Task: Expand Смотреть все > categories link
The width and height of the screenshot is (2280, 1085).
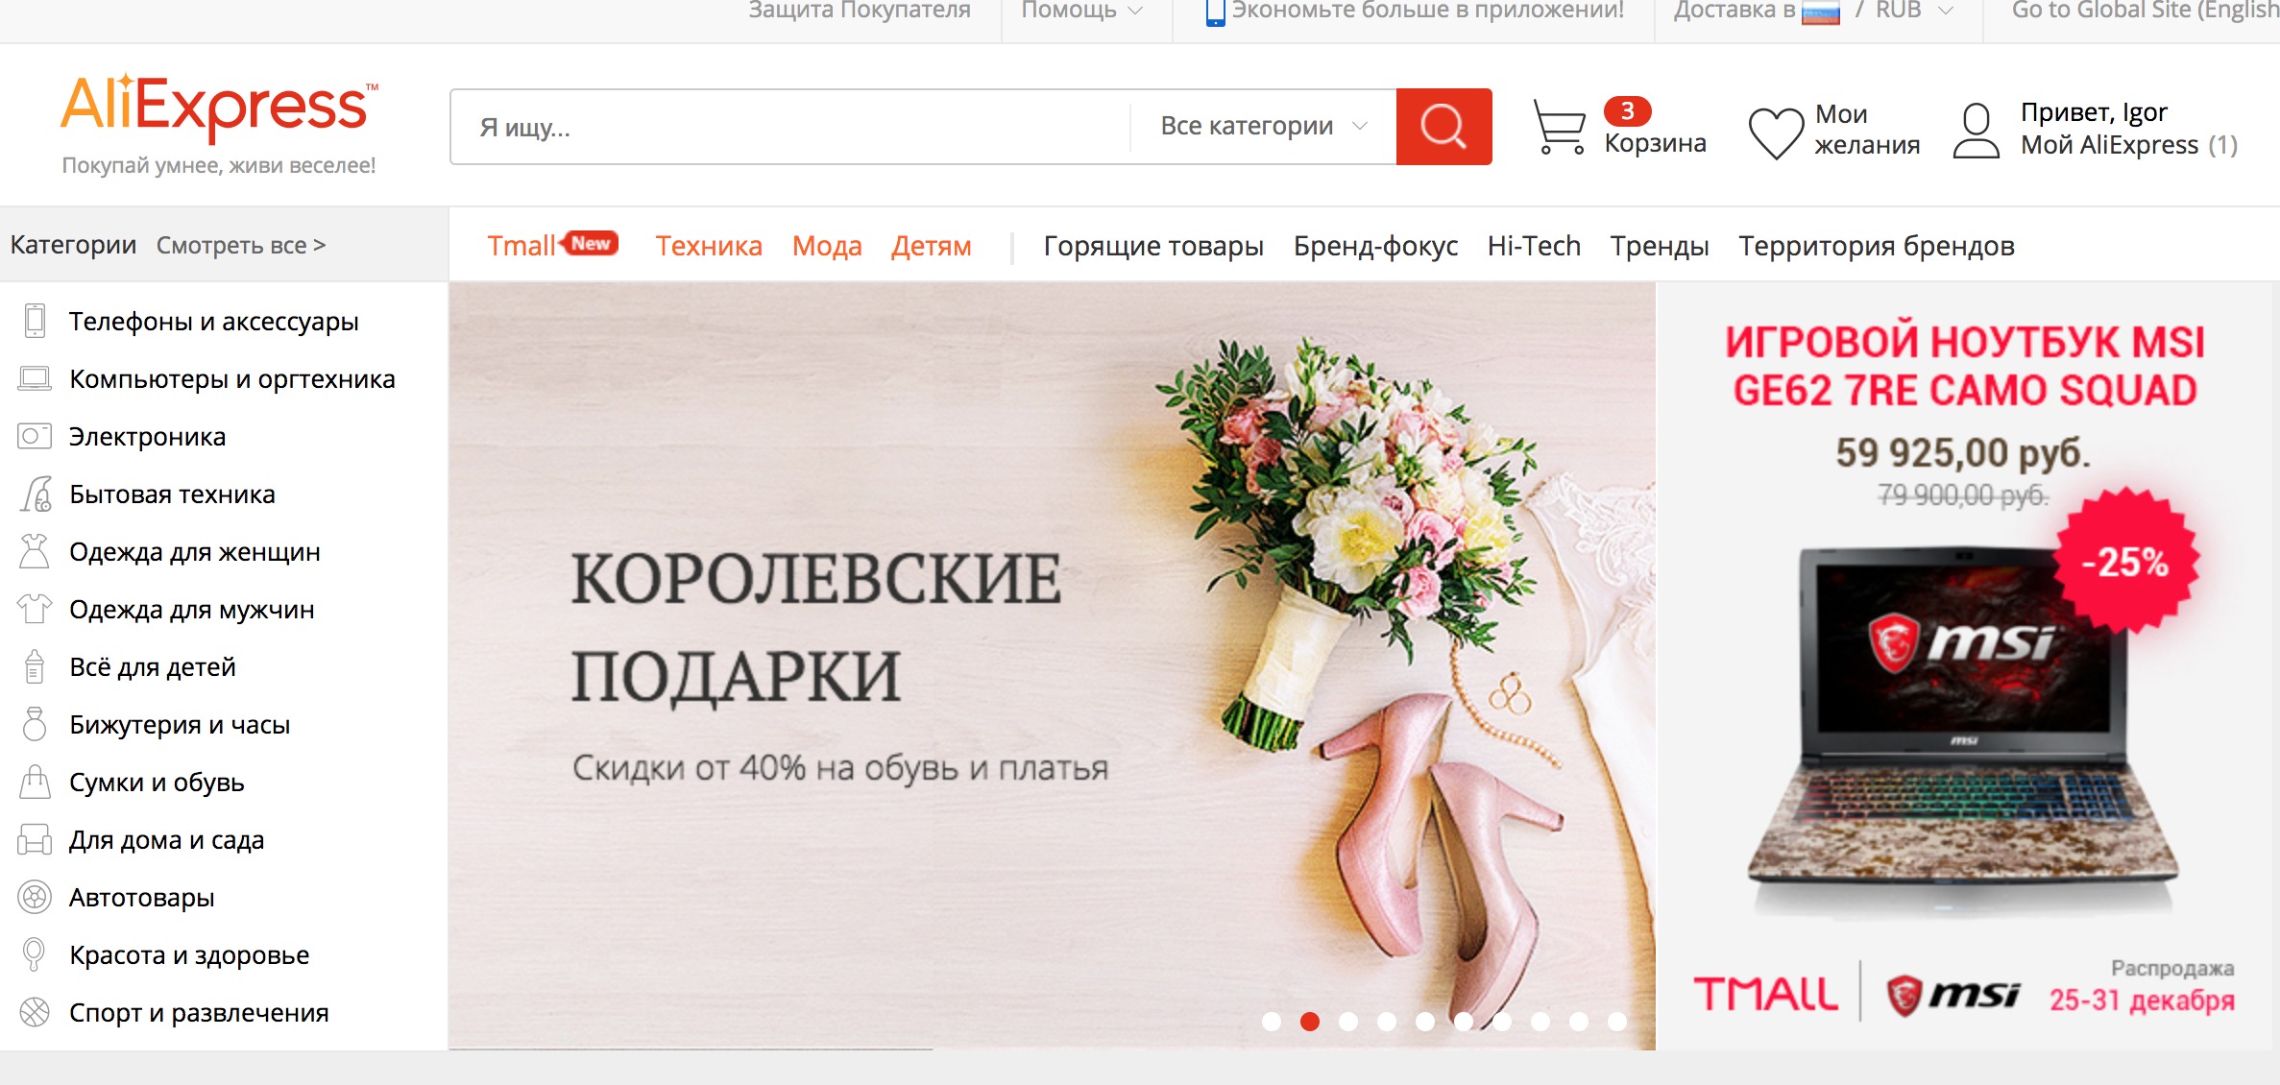Action: click(241, 245)
